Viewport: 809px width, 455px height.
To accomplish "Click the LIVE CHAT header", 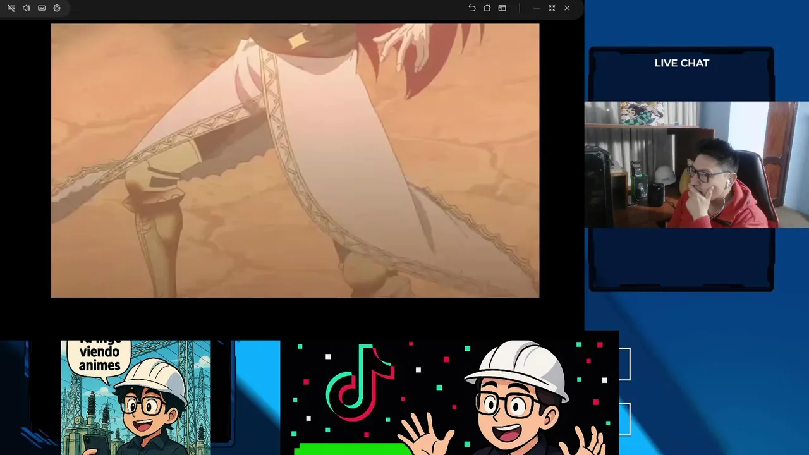I will [x=681, y=63].
